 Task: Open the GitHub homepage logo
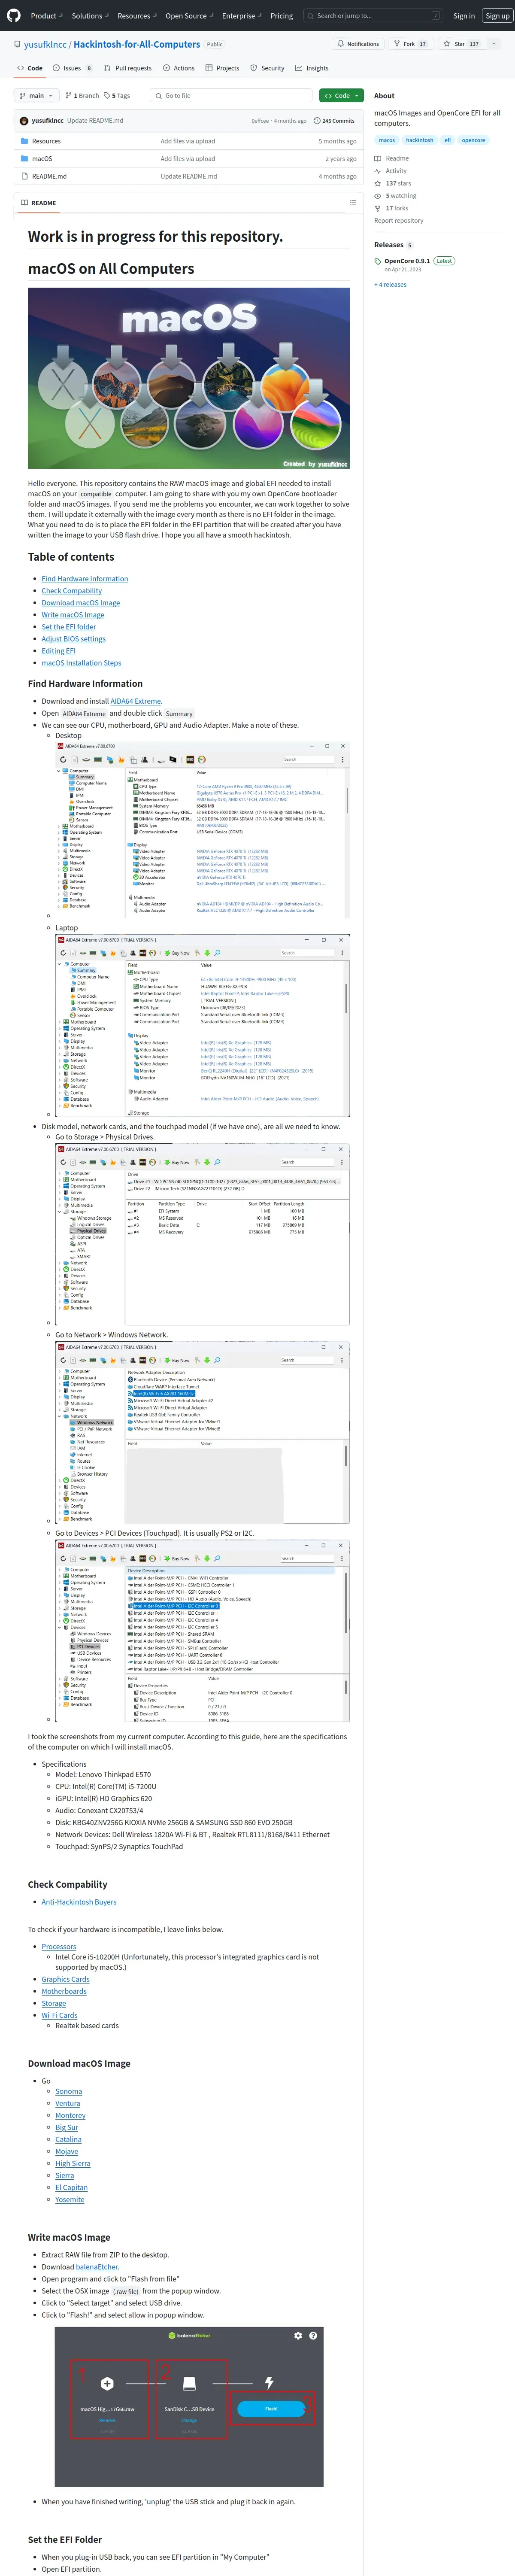click(x=14, y=15)
